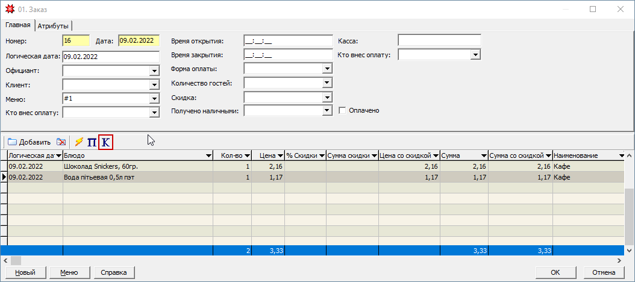
Task: Click the Добавить folder icon in toolbar
Action: click(12, 142)
